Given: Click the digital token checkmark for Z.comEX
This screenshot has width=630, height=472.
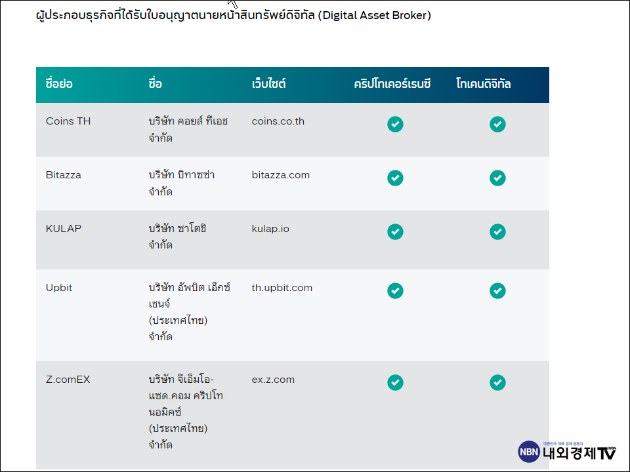Looking at the screenshot, I should click(x=497, y=382).
